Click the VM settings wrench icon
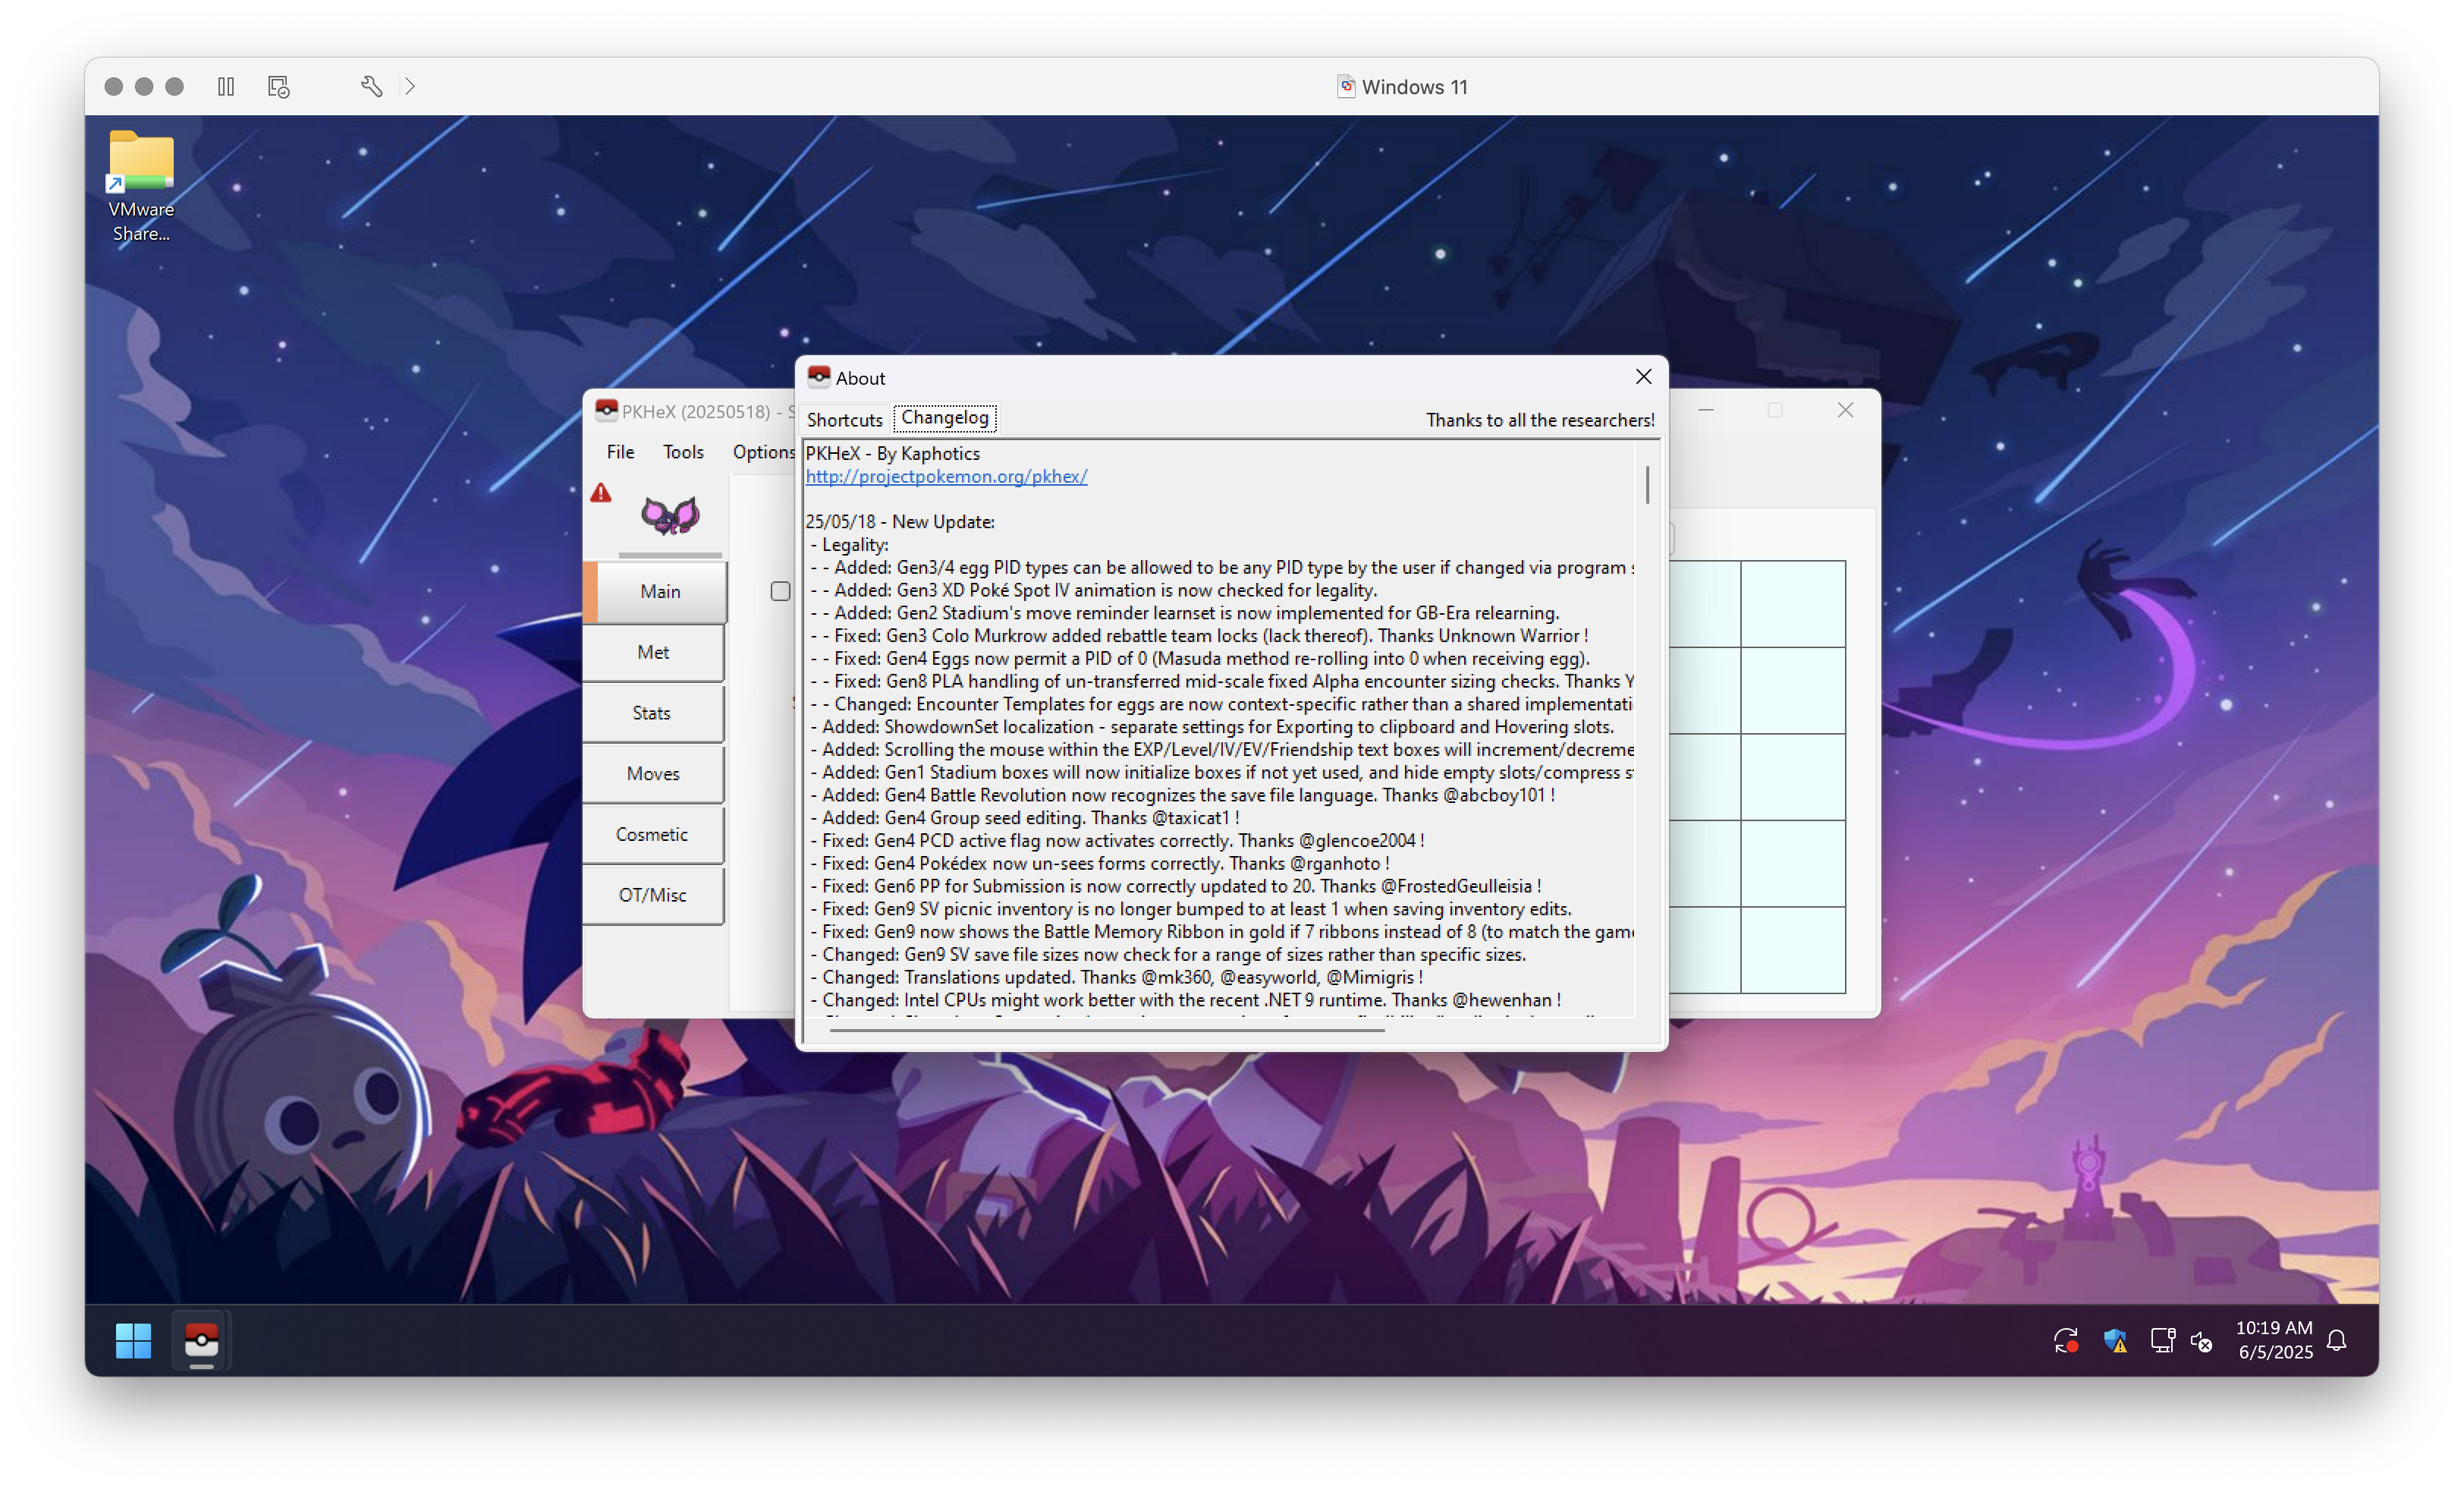The width and height of the screenshot is (2464, 1489). pyautogui.click(x=371, y=86)
